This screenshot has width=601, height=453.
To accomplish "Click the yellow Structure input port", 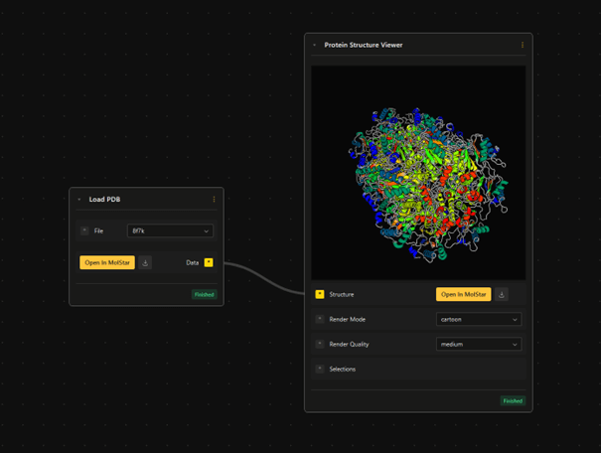I will click(319, 295).
